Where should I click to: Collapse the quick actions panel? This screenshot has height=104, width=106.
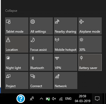point(11,11)
